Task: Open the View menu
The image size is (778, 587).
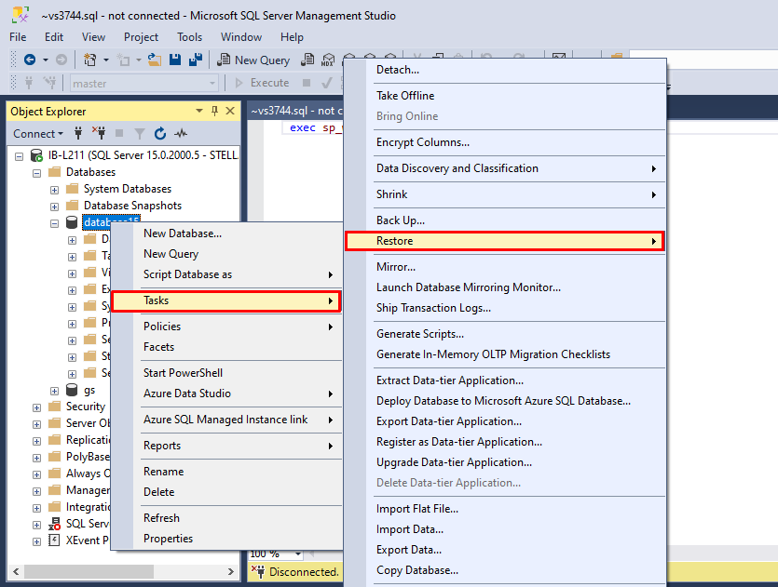Action: pos(93,37)
